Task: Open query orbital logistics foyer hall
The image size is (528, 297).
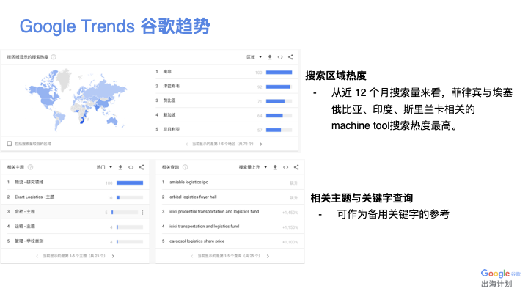Action: click(193, 197)
